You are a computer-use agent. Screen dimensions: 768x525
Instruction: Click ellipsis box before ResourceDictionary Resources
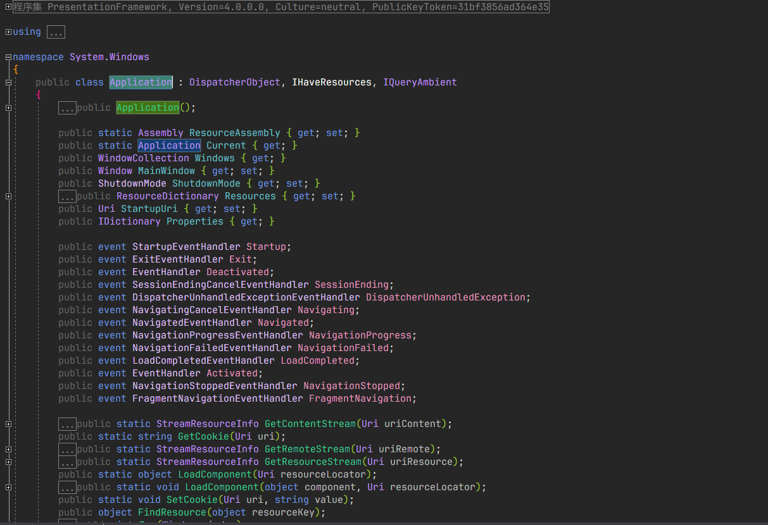(67, 196)
